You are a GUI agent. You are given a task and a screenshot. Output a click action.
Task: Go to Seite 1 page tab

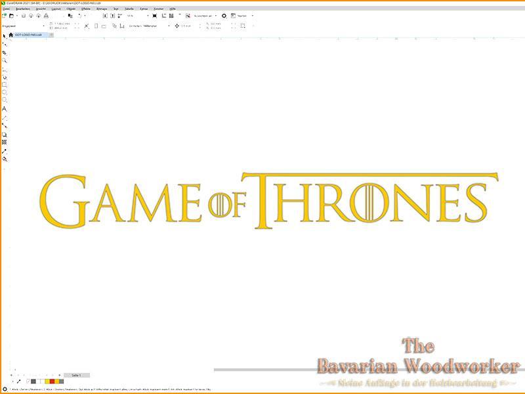pyautogui.click(x=76, y=374)
